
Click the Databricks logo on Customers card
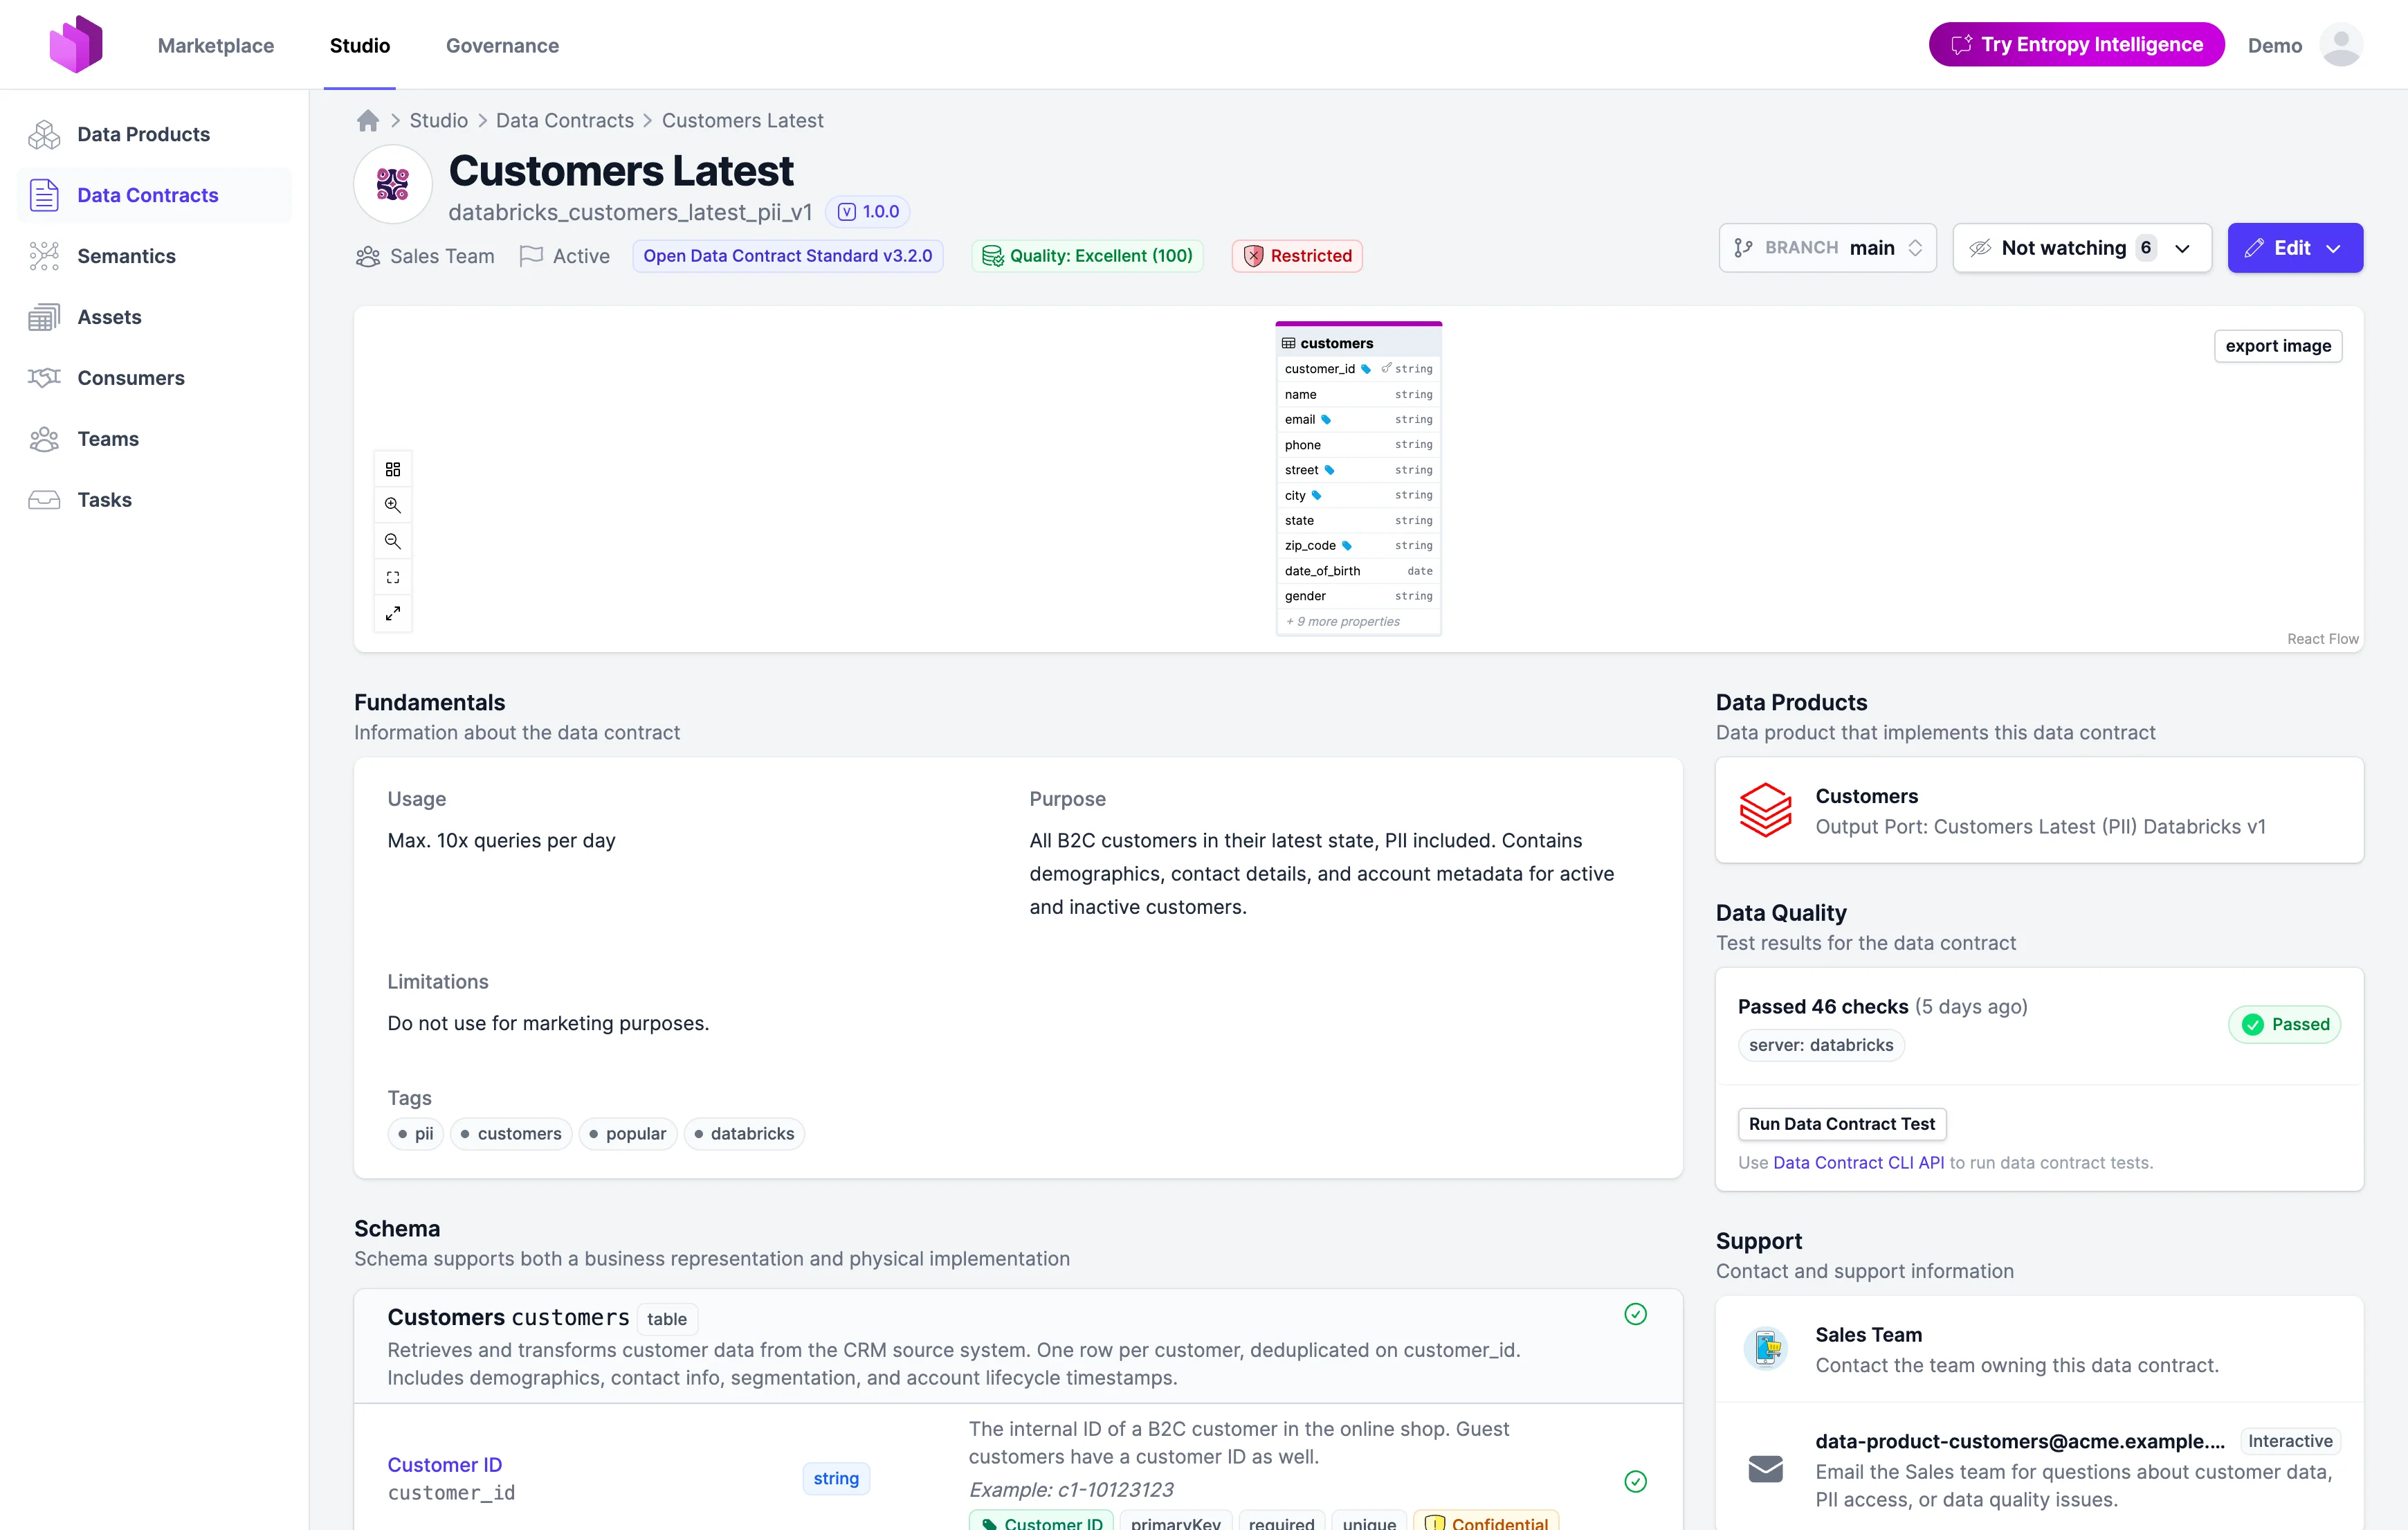pyautogui.click(x=1765, y=809)
